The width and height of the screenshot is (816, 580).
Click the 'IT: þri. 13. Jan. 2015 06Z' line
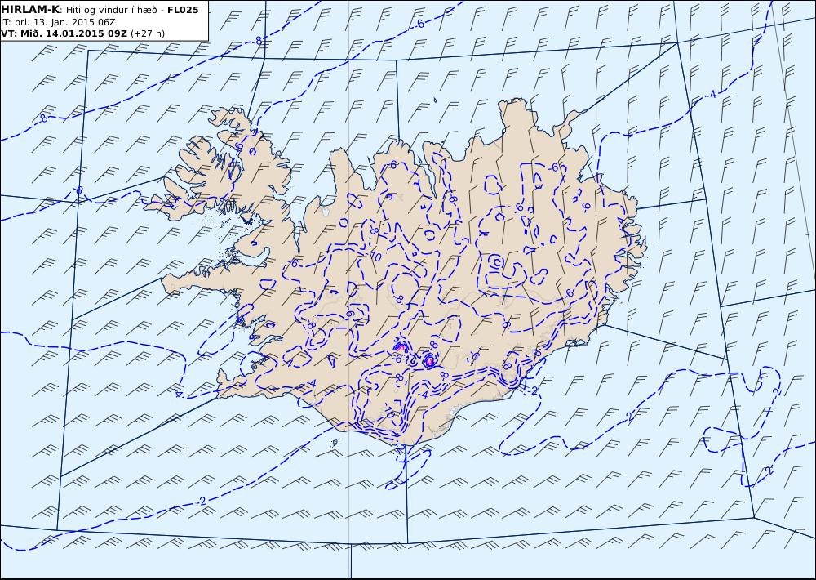(58, 22)
